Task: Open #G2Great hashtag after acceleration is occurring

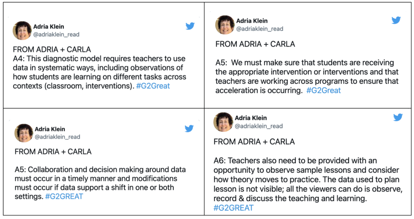Action: click(x=323, y=90)
